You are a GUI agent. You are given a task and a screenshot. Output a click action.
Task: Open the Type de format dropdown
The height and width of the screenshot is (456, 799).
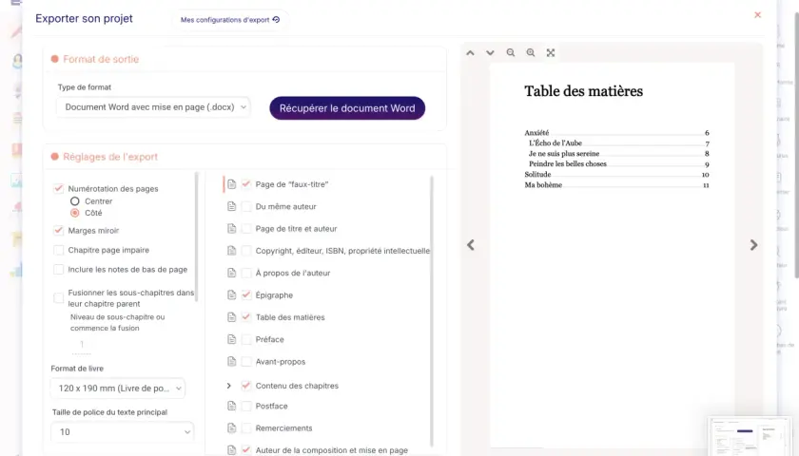[x=153, y=106]
